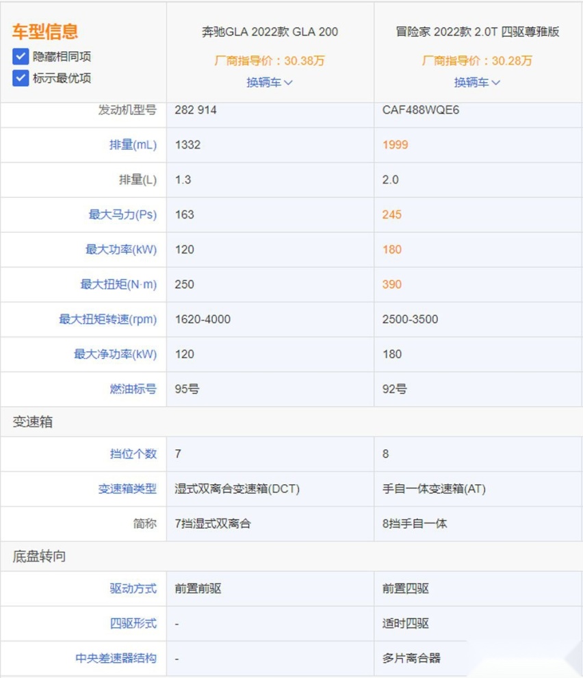
Task: Click the 车型信息 heading
Action: (45, 31)
